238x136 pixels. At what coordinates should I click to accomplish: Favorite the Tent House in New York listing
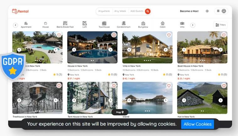click(114, 86)
